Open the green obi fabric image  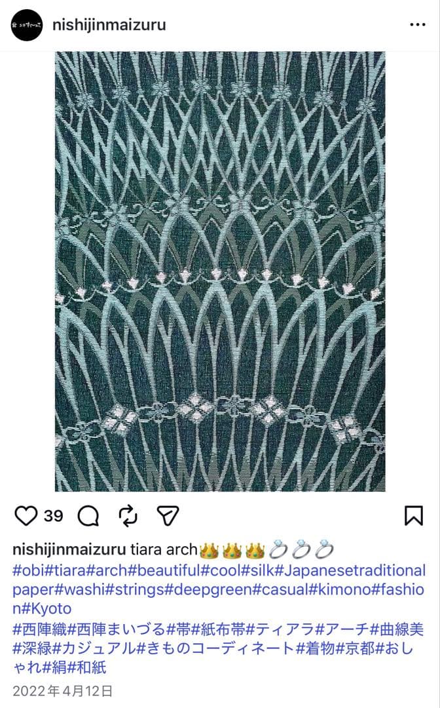(220, 271)
